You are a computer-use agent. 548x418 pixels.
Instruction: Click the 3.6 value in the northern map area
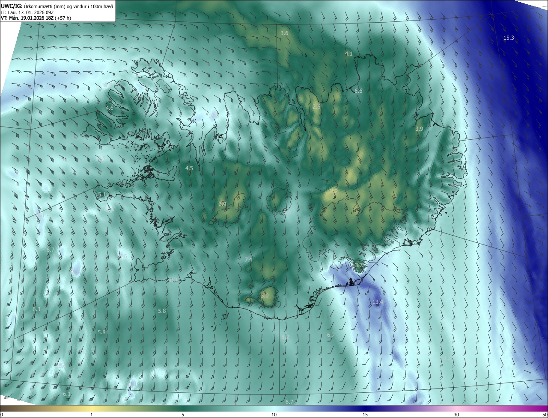pos(284,33)
